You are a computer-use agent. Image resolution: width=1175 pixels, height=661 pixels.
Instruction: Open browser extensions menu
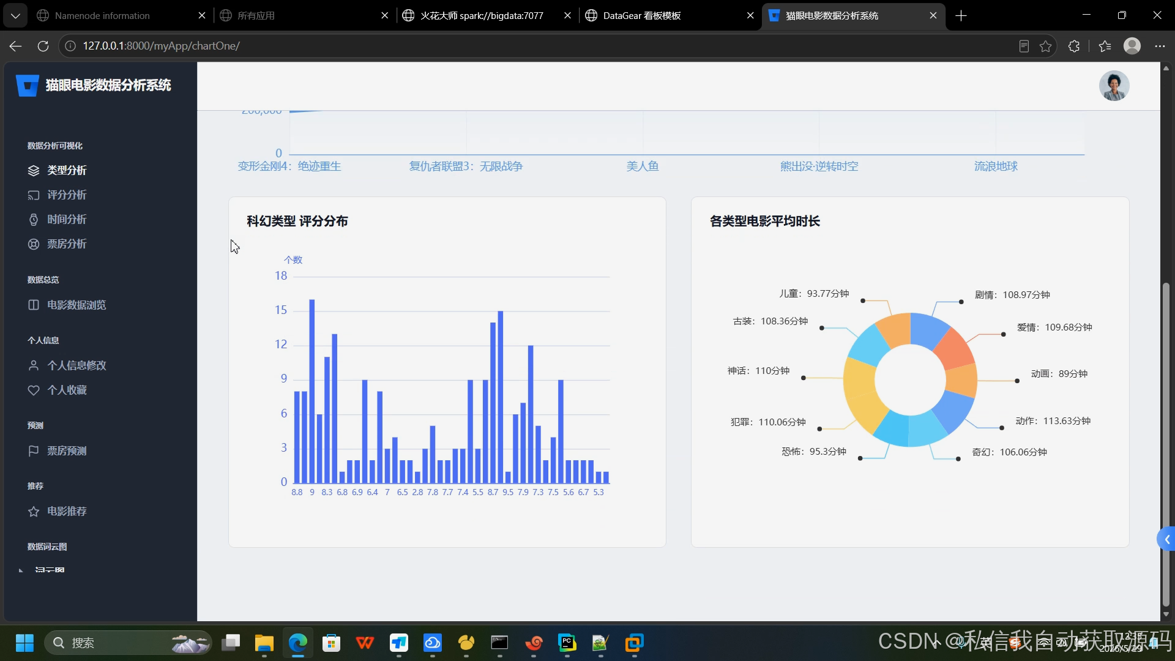click(x=1073, y=46)
